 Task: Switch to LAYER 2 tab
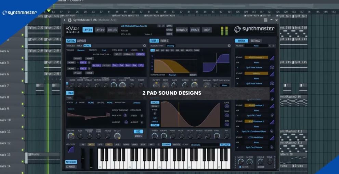coord(100,30)
